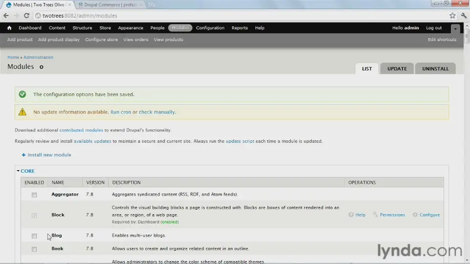Click the Configure link for Block

point(430,215)
